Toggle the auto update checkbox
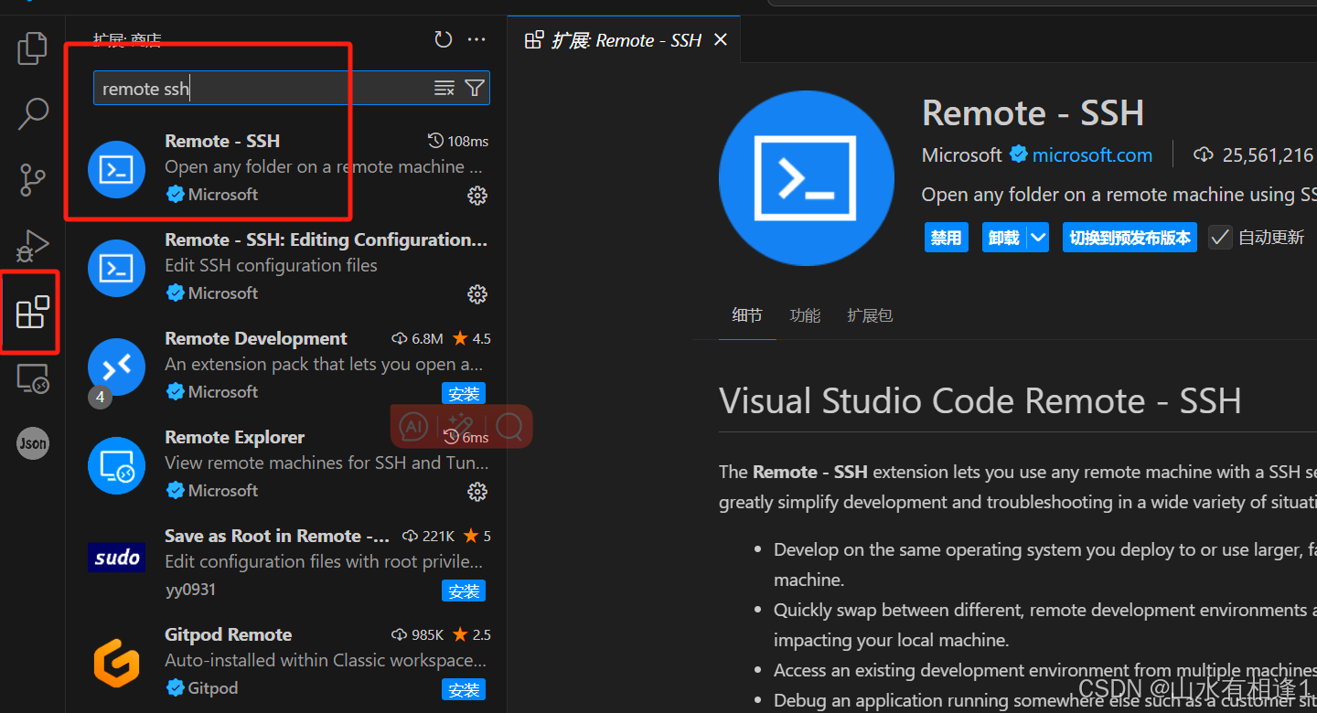 pos(1220,238)
